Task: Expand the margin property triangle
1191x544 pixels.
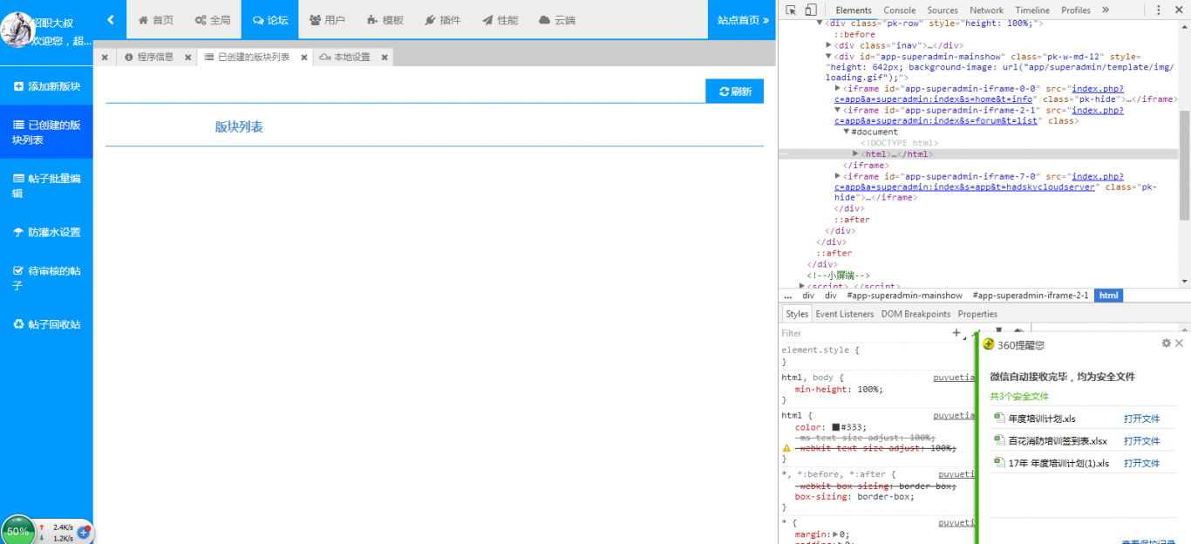Action: point(836,534)
